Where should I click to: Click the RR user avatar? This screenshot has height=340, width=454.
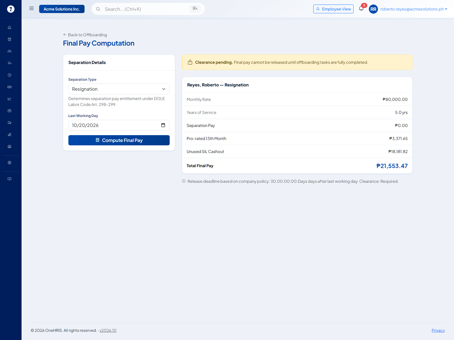373,9
